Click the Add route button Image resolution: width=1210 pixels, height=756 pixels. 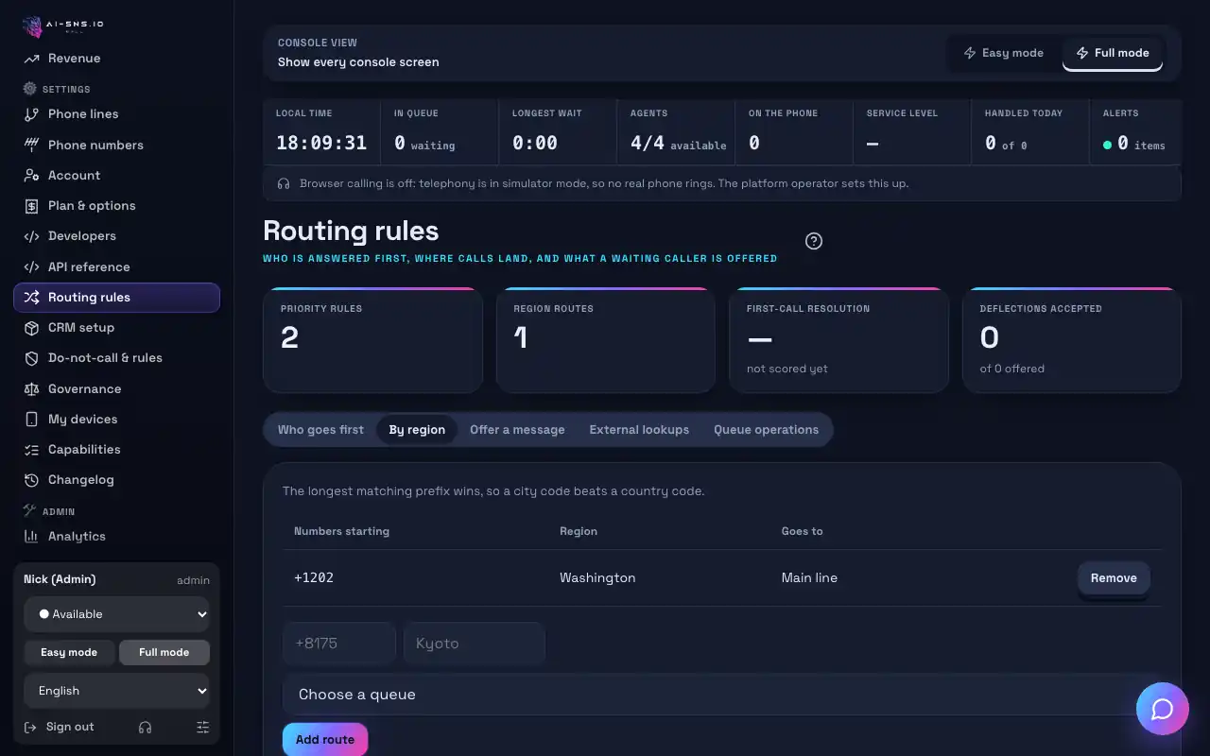click(325, 740)
